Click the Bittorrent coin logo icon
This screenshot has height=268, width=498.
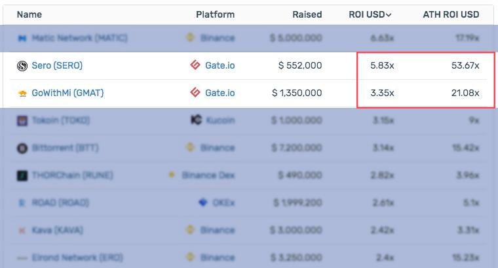point(22,148)
